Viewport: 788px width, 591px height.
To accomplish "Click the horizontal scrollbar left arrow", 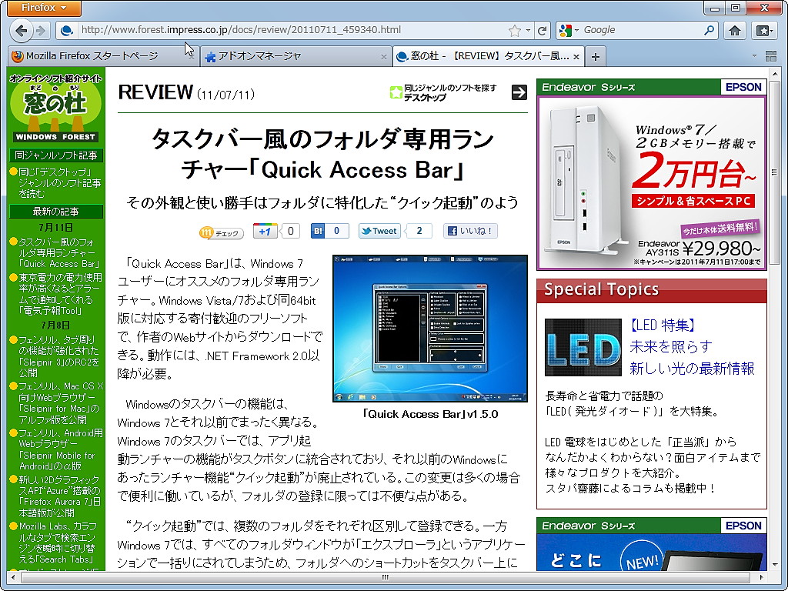I will (x=14, y=577).
